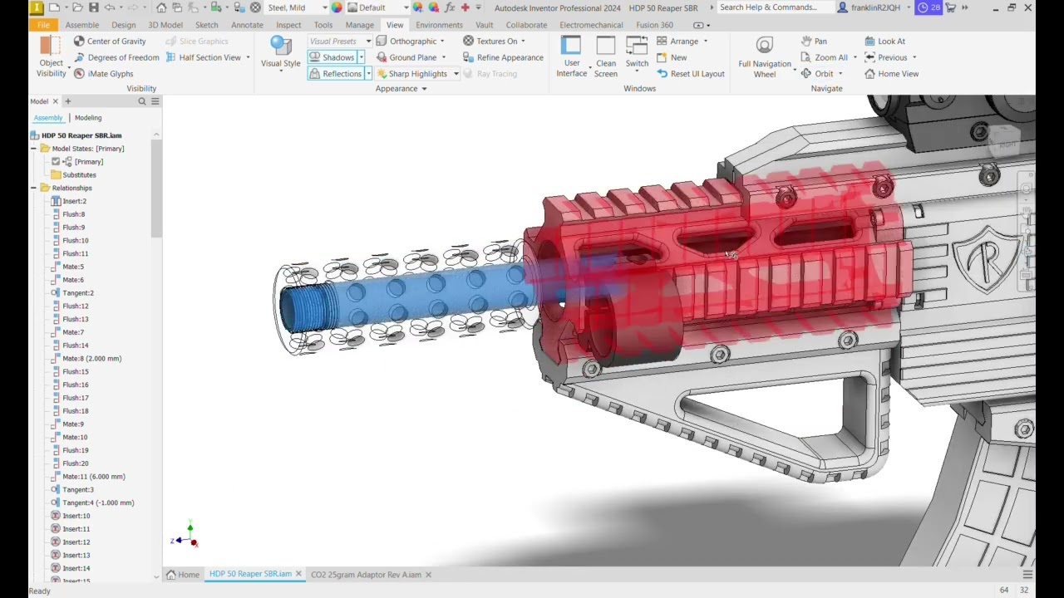Screen dimensions: 1064x598
Task: Click the document tabs list menu icon
Action: pyautogui.click(x=1027, y=575)
